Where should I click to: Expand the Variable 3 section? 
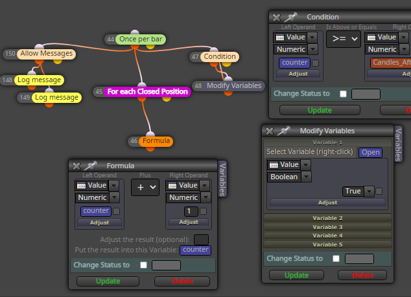(327, 227)
